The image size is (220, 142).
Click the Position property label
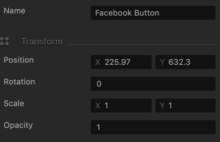coord(19,60)
